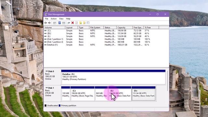Click the yellow folder with green arrow icon
The width and height of the screenshot is (208, 117).
click(80, 23)
